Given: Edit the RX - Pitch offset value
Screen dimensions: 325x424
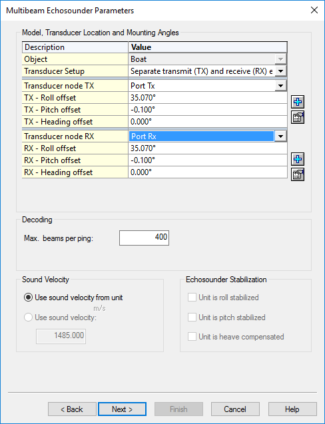Looking at the screenshot, I should [x=208, y=160].
